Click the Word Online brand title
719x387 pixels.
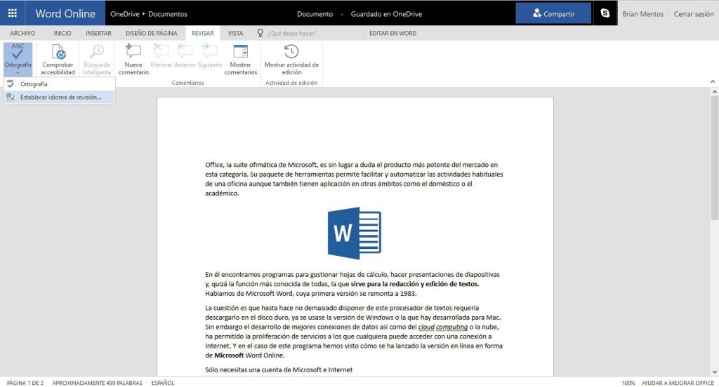pos(65,13)
